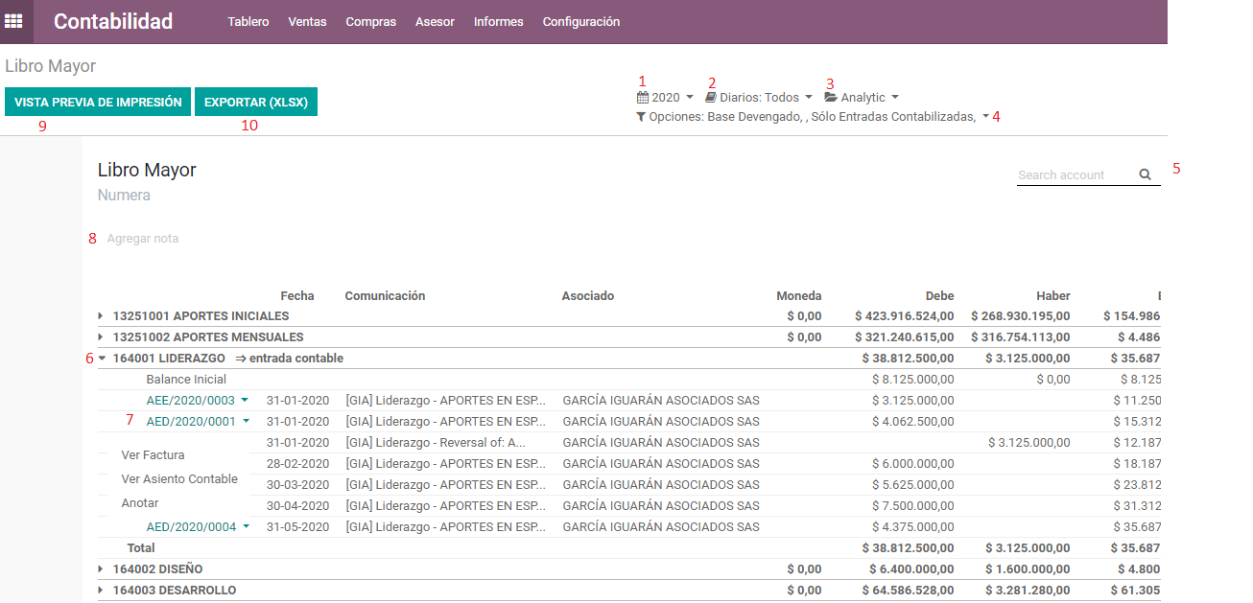Viewport: 1253px width, 603px height.
Task: Click the Comunicación column header
Action: click(x=385, y=295)
